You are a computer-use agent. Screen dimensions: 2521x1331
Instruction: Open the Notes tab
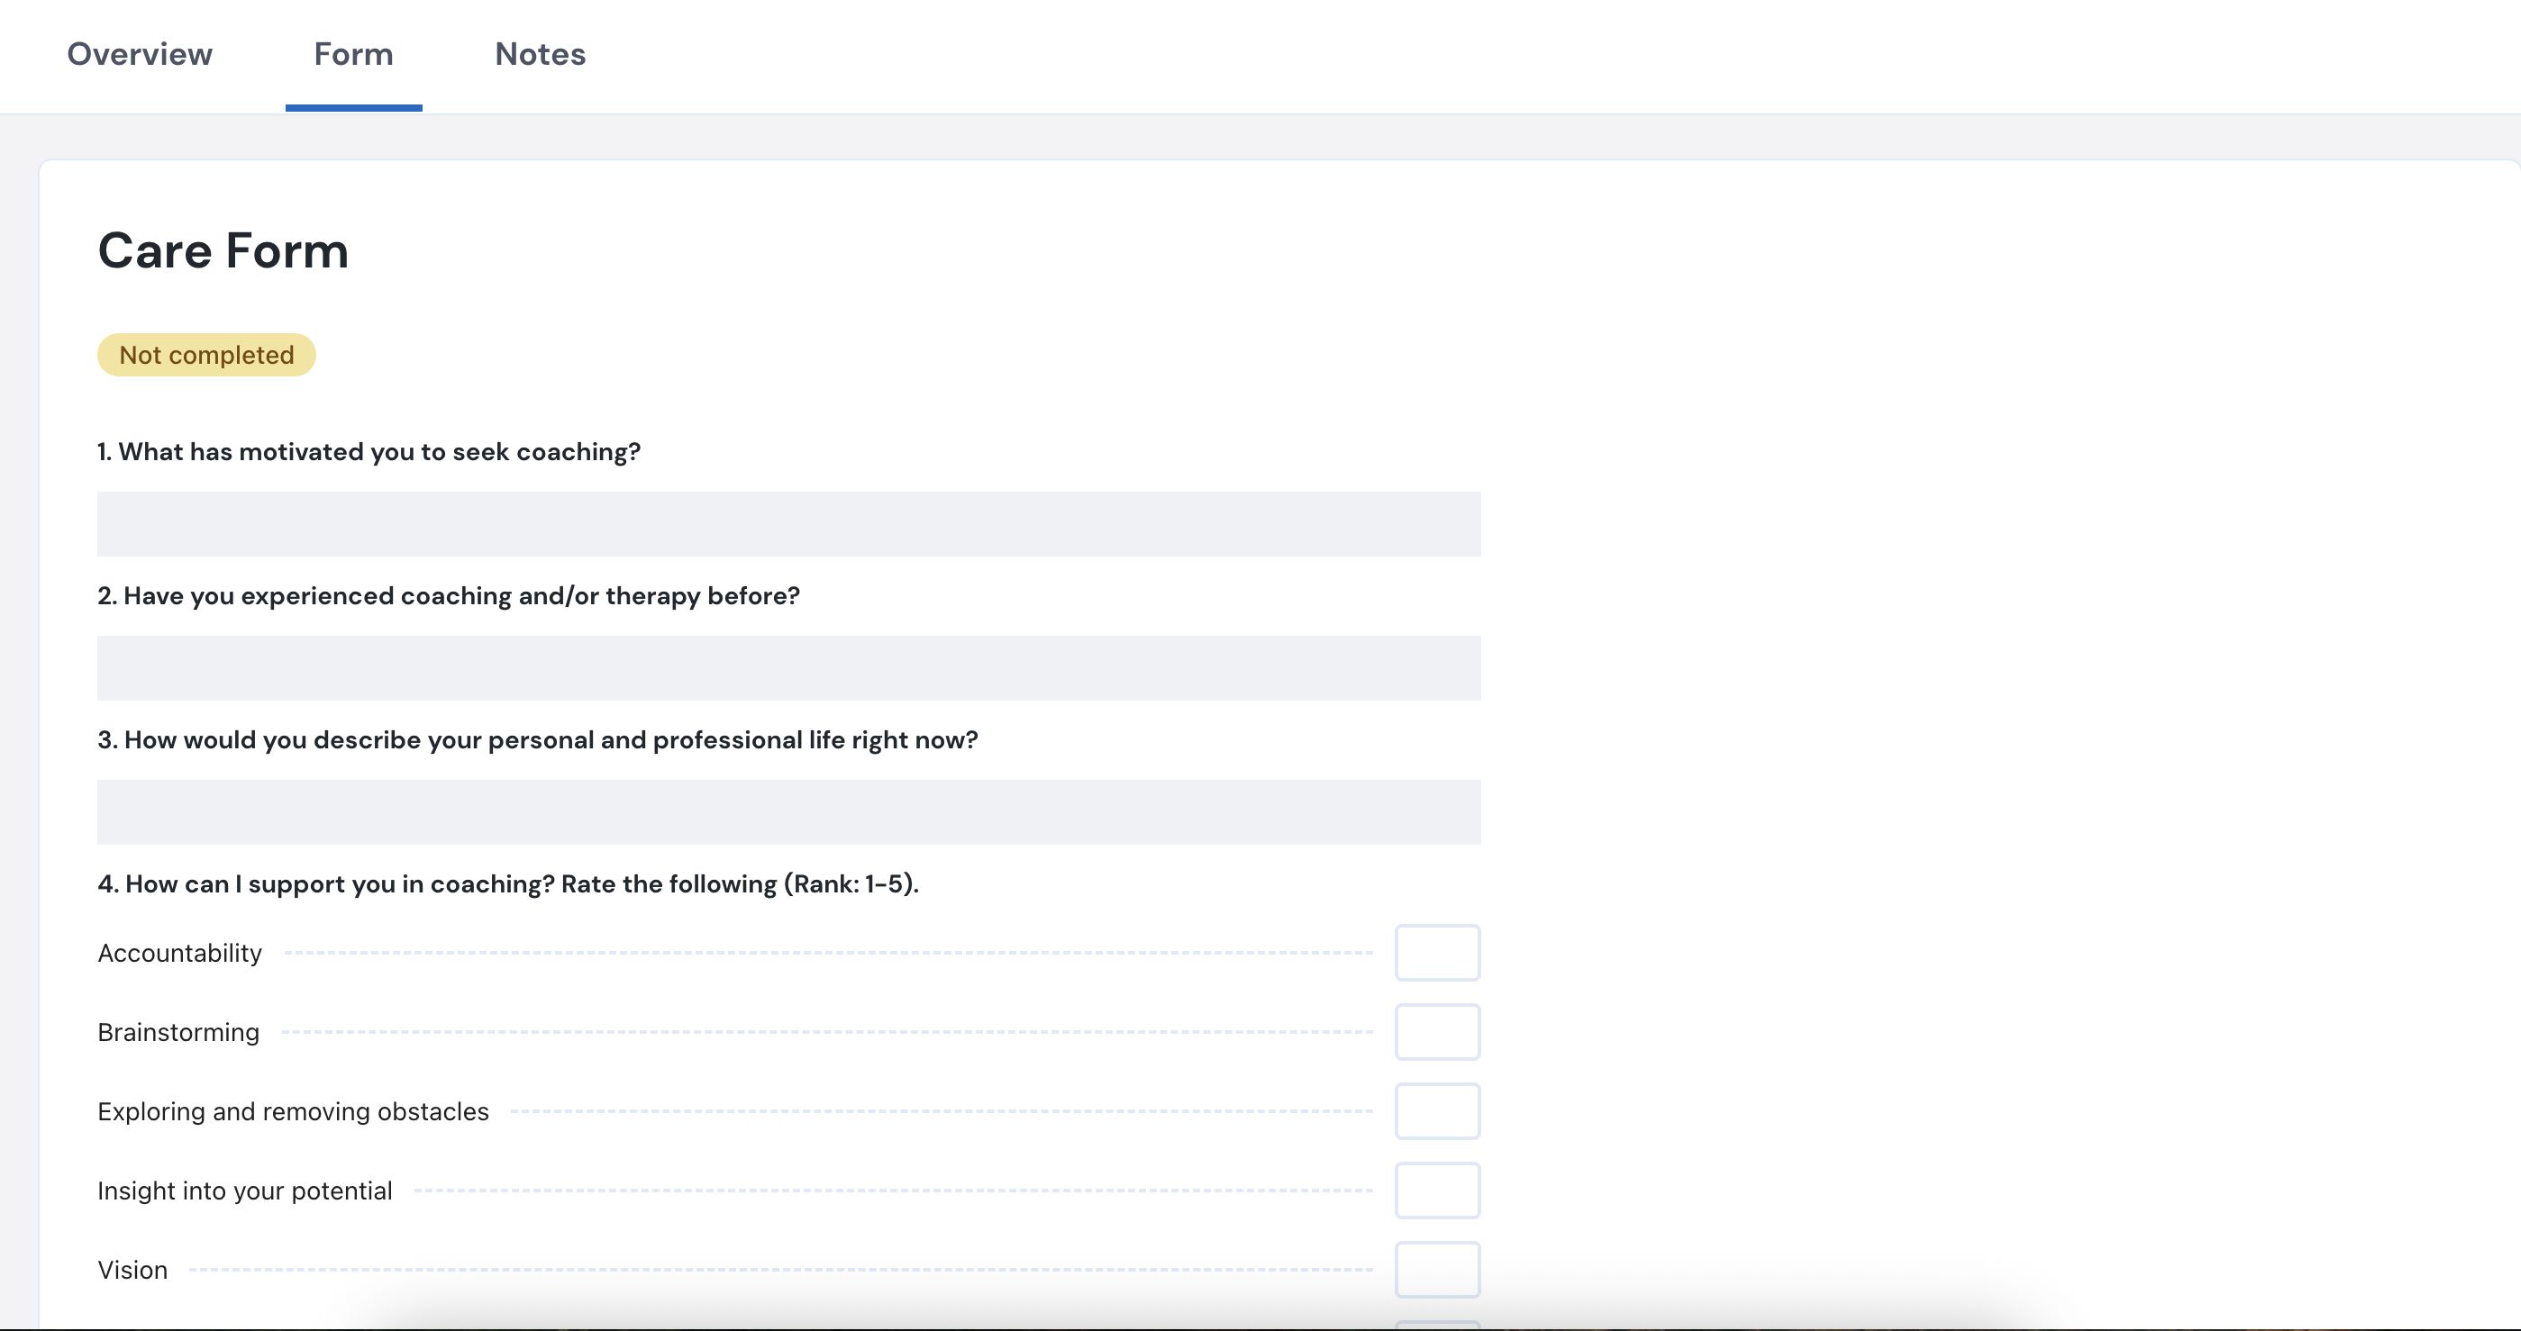[x=541, y=54]
